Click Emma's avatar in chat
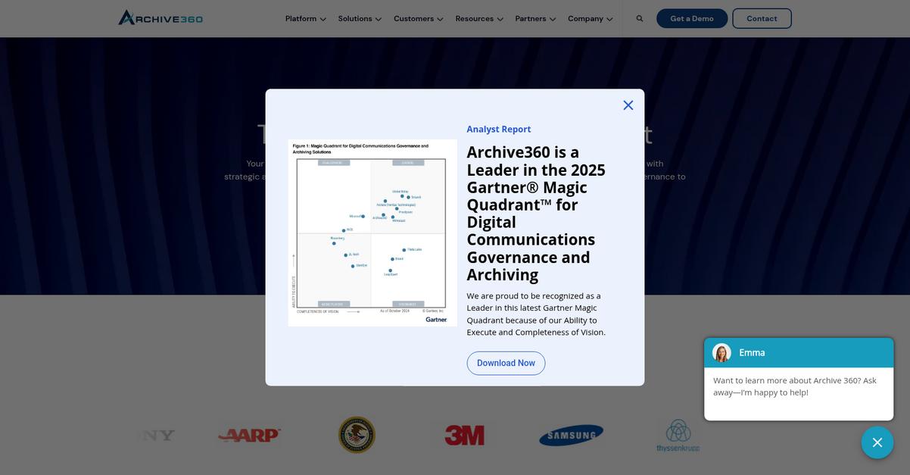 [x=722, y=353]
